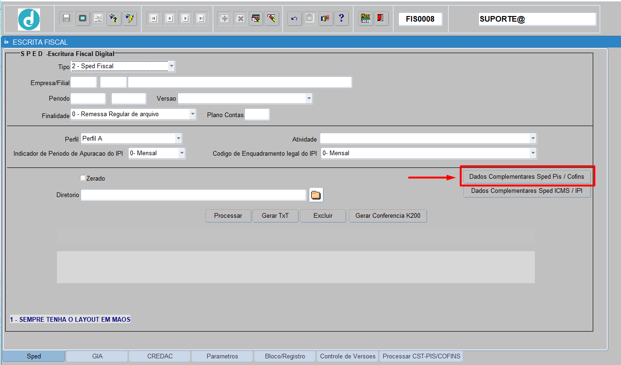Insert a new record with plus icon
This screenshot has height=365, width=621.
pos(225,19)
